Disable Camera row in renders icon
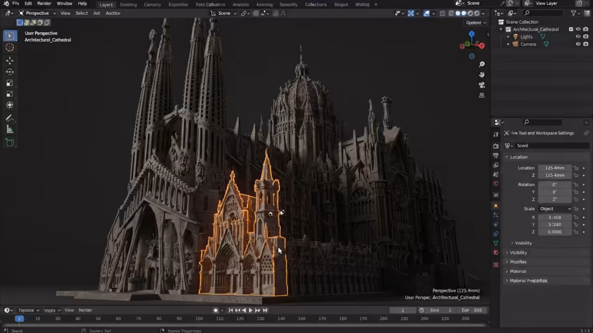This screenshot has height=333, width=593. click(x=586, y=44)
